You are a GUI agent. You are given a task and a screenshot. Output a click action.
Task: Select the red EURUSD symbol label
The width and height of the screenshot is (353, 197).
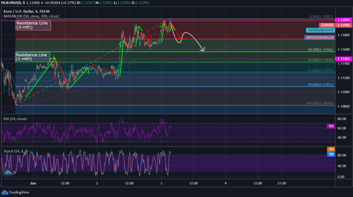click(x=327, y=25)
